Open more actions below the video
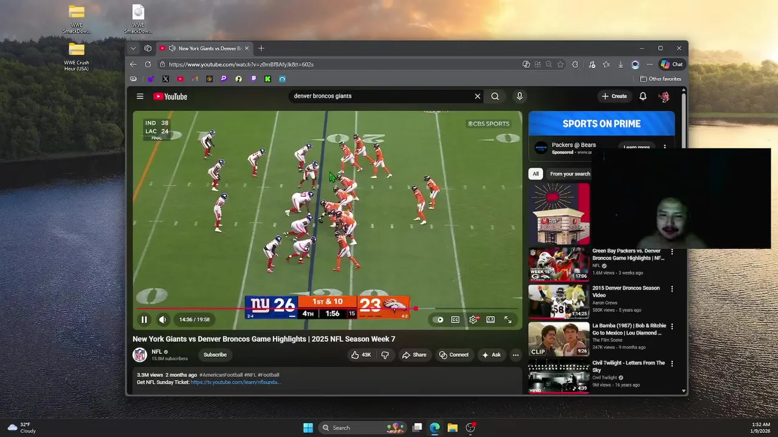 (515, 355)
